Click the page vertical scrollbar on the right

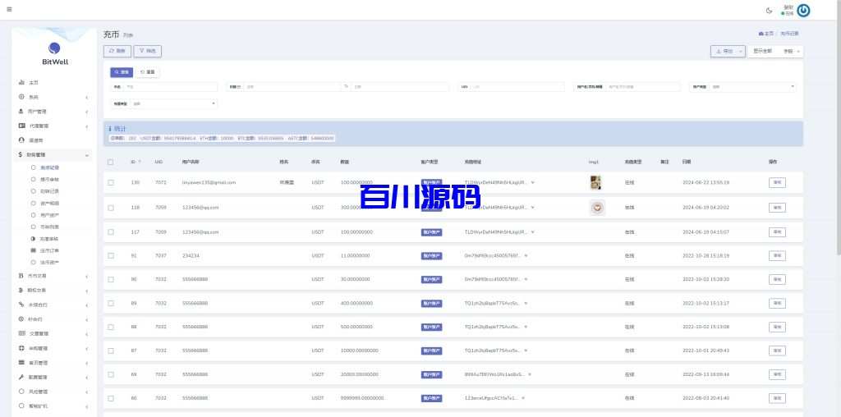tap(839, 126)
